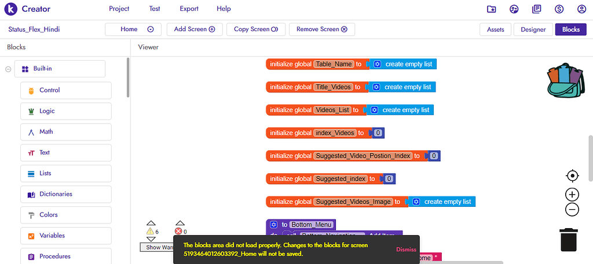Open the Home screen selector dropdown
The width and height of the screenshot is (593, 264).
pyautogui.click(x=133, y=29)
